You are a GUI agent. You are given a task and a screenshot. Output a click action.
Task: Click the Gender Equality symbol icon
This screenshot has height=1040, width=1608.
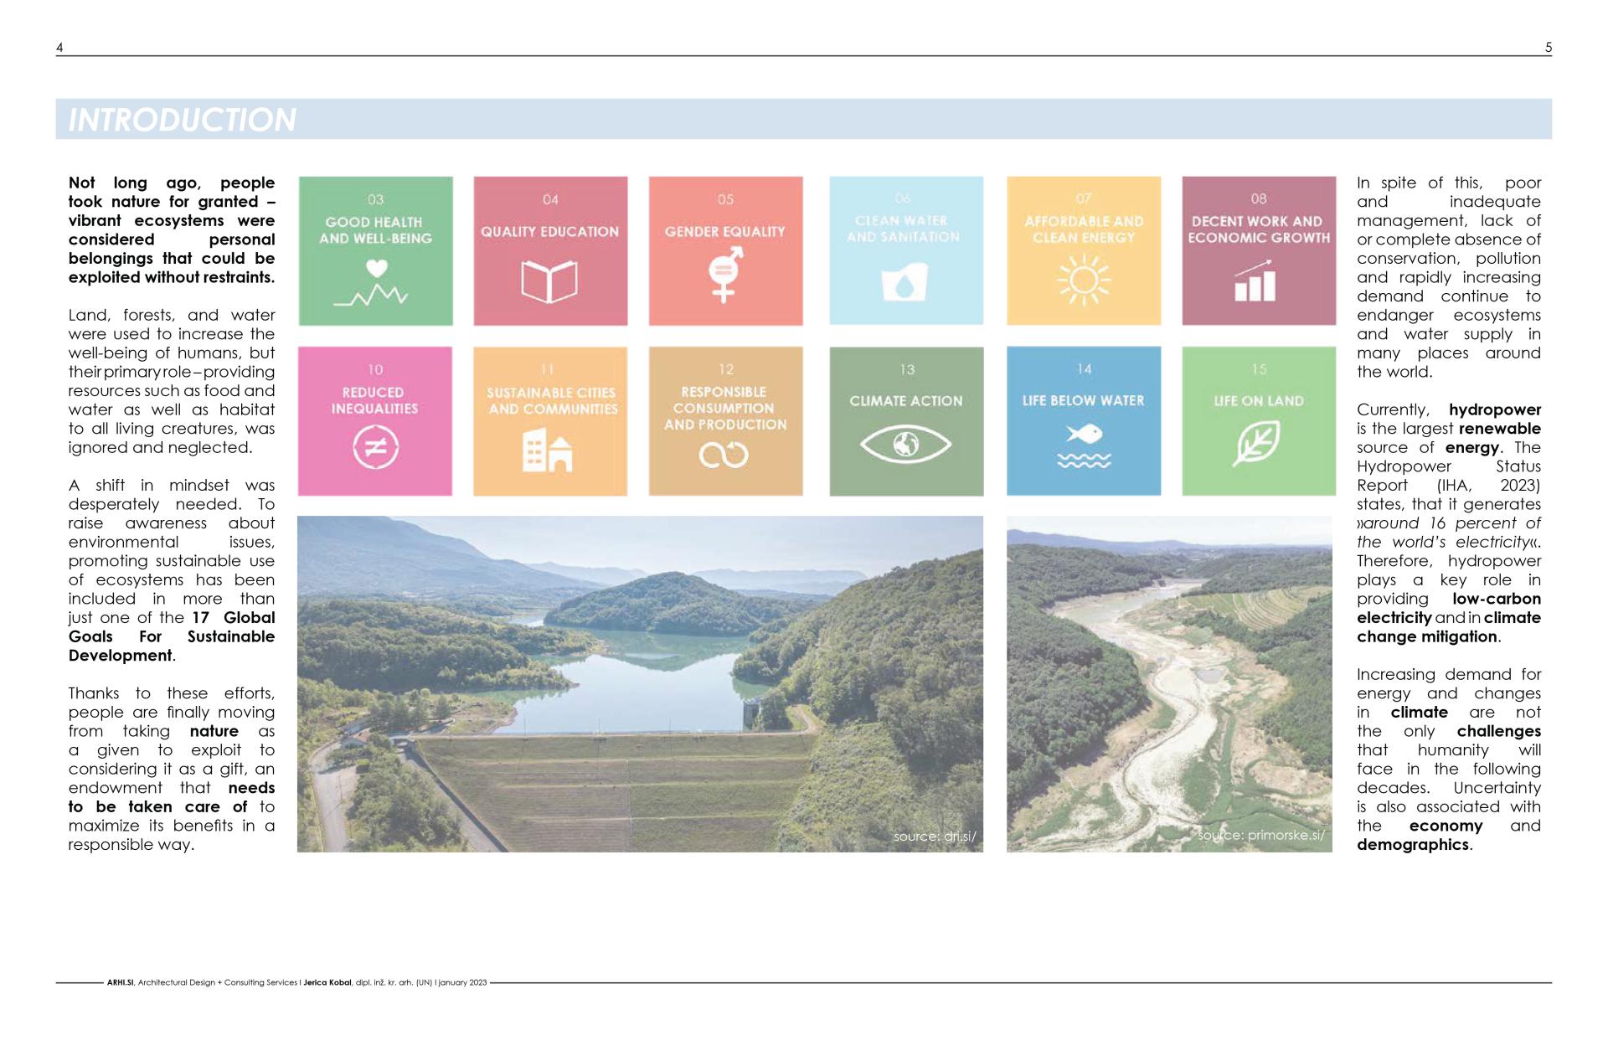[724, 274]
